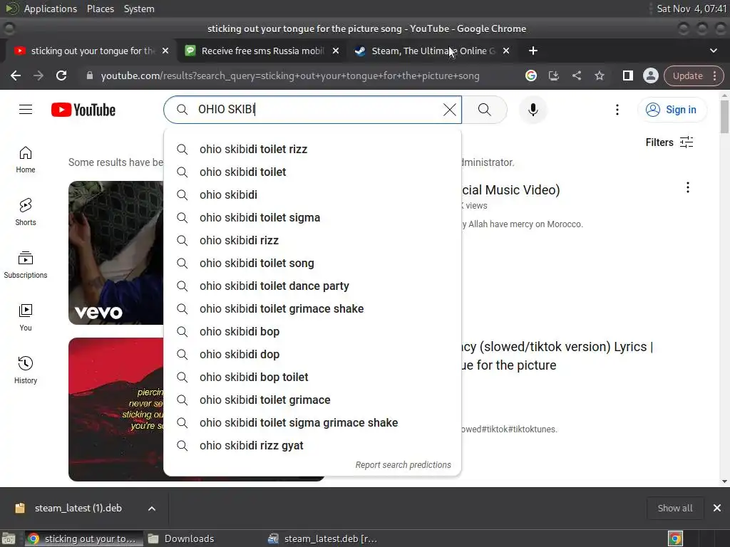Select the YouTube sticking out your tongue tab
The width and height of the screenshot is (730, 547).
91,51
